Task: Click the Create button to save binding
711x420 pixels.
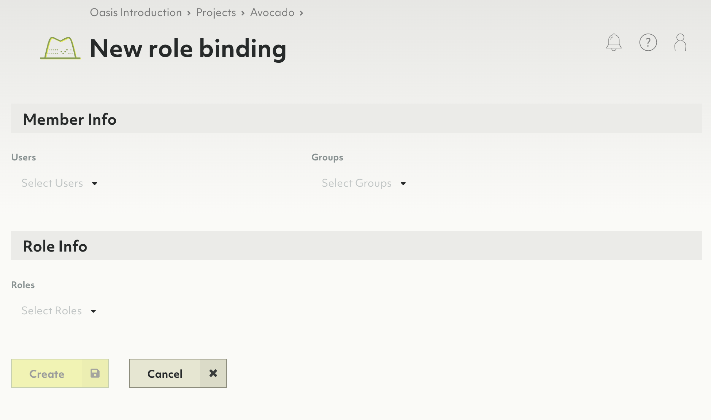Action: 59,373
